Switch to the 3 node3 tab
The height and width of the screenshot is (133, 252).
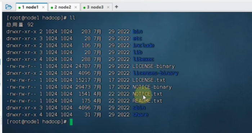coord(96,7)
